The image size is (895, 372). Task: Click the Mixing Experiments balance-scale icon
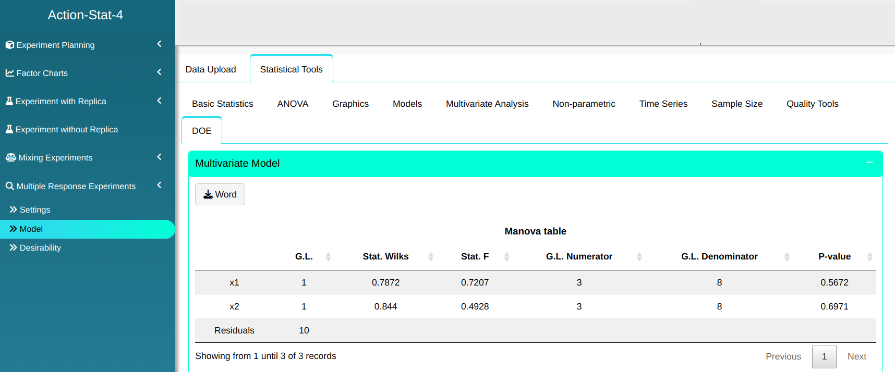pyautogui.click(x=11, y=157)
